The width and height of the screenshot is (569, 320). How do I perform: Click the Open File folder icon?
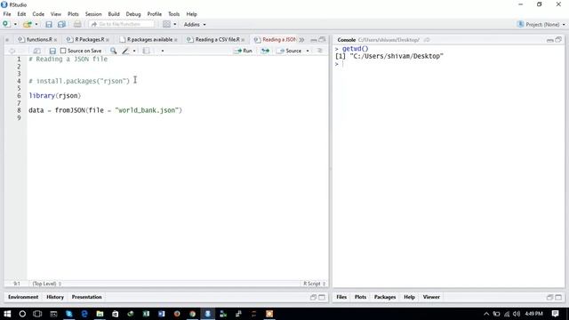pos(28,24)
